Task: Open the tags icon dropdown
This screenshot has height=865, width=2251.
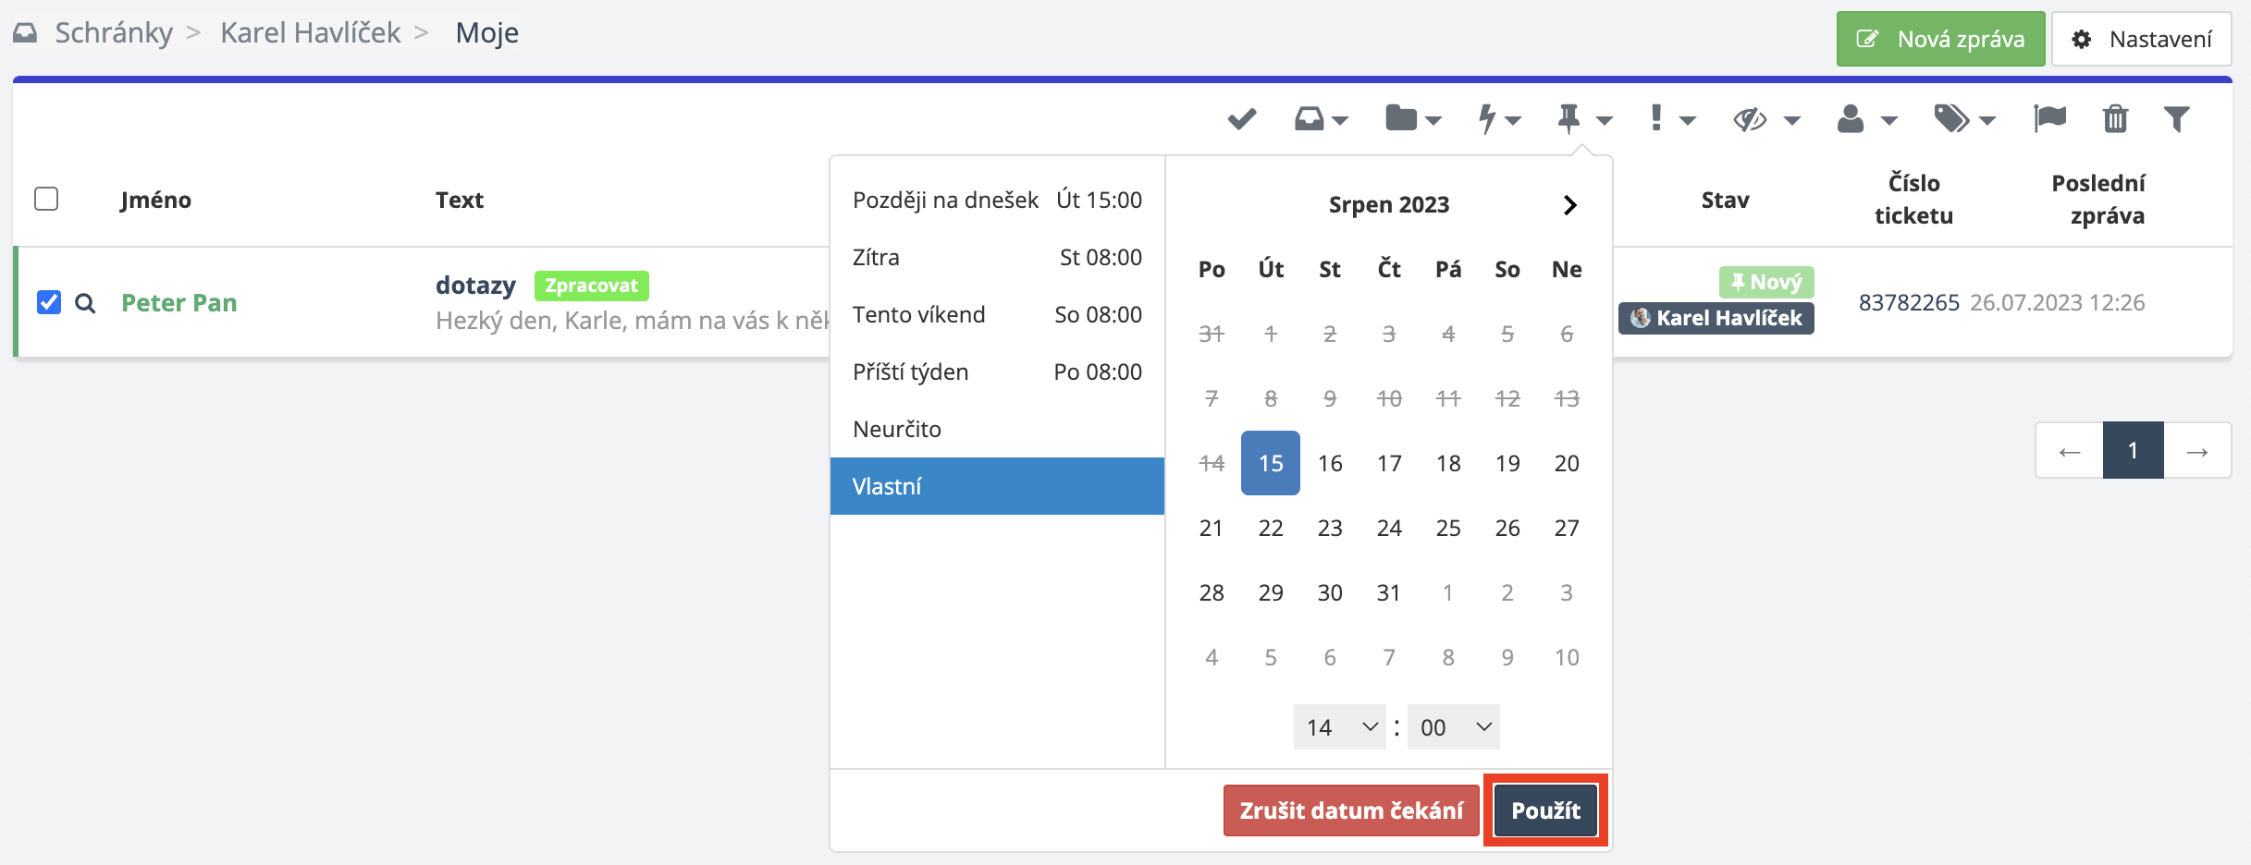Action: [1964, 119]
